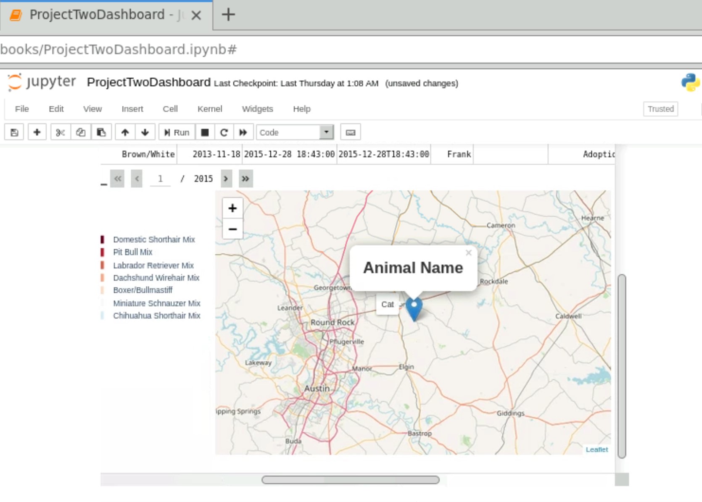Open the Kernel menu
The width and height of the screenshot is (702, 502).
point(209,109)
